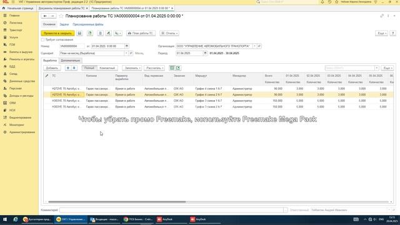Click the back navigation arrow
Screen dimensions: 400x225
45,16
